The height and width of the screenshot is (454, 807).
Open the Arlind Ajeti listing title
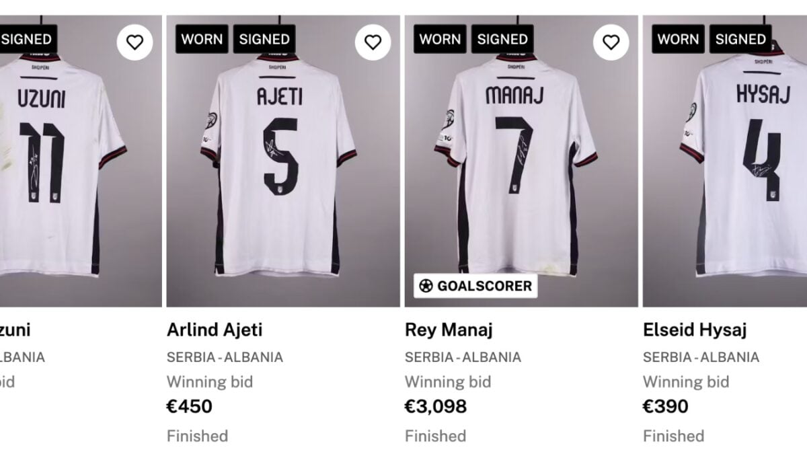[x=215, y=330]
